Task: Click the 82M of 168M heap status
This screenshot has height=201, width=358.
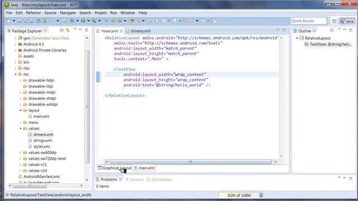Action: [x=239, y=195]
